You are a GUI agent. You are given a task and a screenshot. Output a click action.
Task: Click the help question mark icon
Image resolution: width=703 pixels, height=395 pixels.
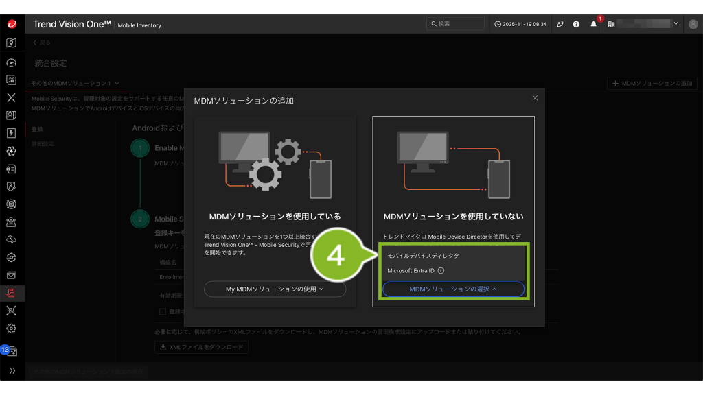[x=576, y=24]
